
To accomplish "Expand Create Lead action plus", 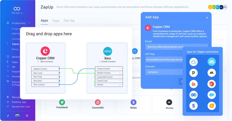I will tap(120, 81).
